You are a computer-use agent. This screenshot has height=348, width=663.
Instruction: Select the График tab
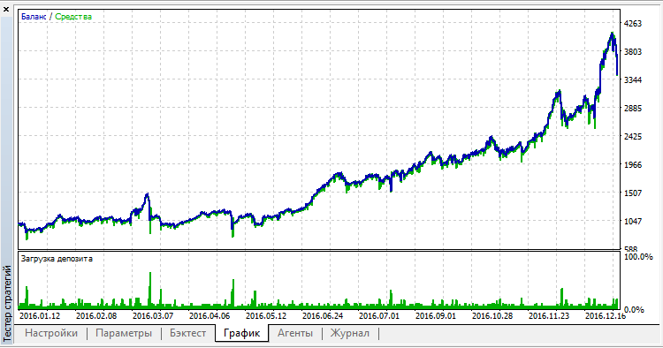point(241,333)
